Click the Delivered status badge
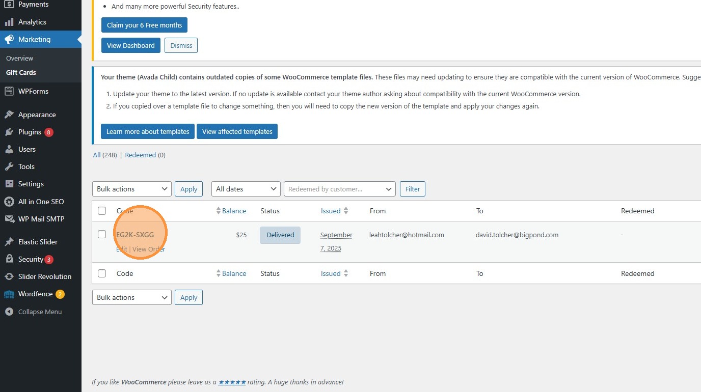Image resolution: width=701 pixels, height=392 pixels. (x=280, y=235)
